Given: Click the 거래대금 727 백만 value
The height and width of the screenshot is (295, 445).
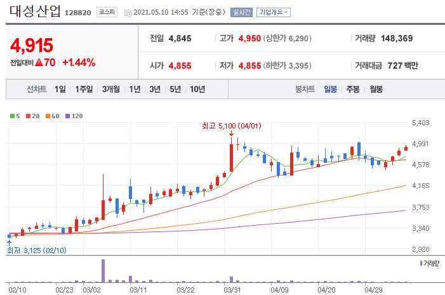Looking at the screenshot, I should point(403,65).
